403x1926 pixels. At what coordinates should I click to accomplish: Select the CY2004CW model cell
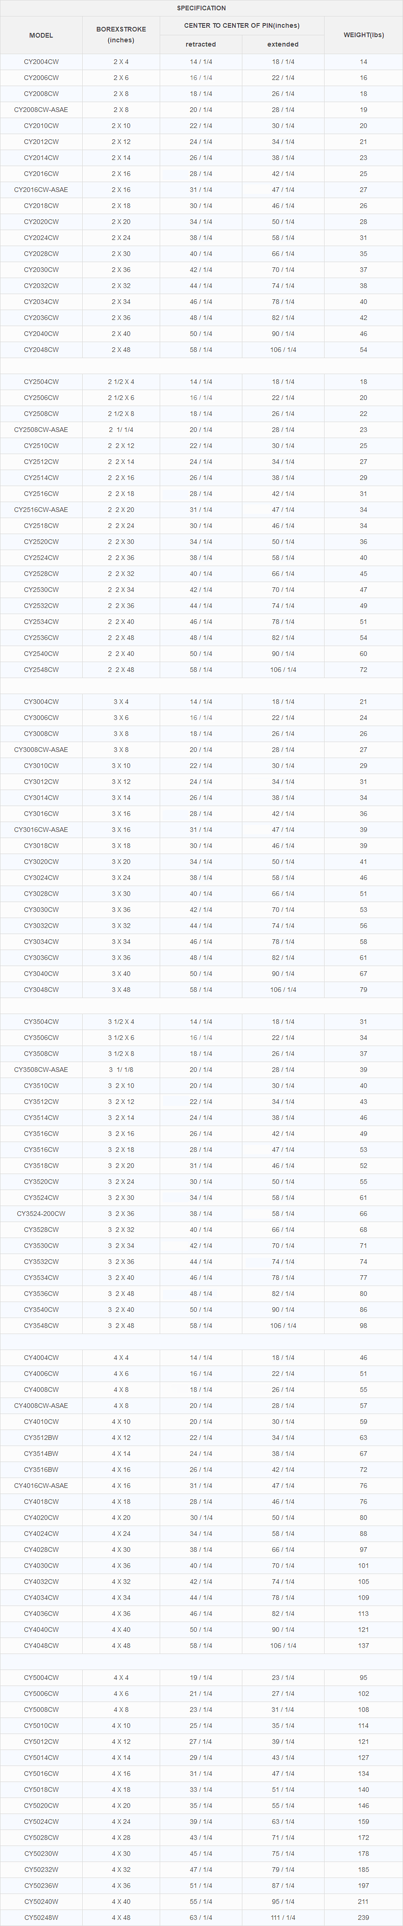(41, 62)
